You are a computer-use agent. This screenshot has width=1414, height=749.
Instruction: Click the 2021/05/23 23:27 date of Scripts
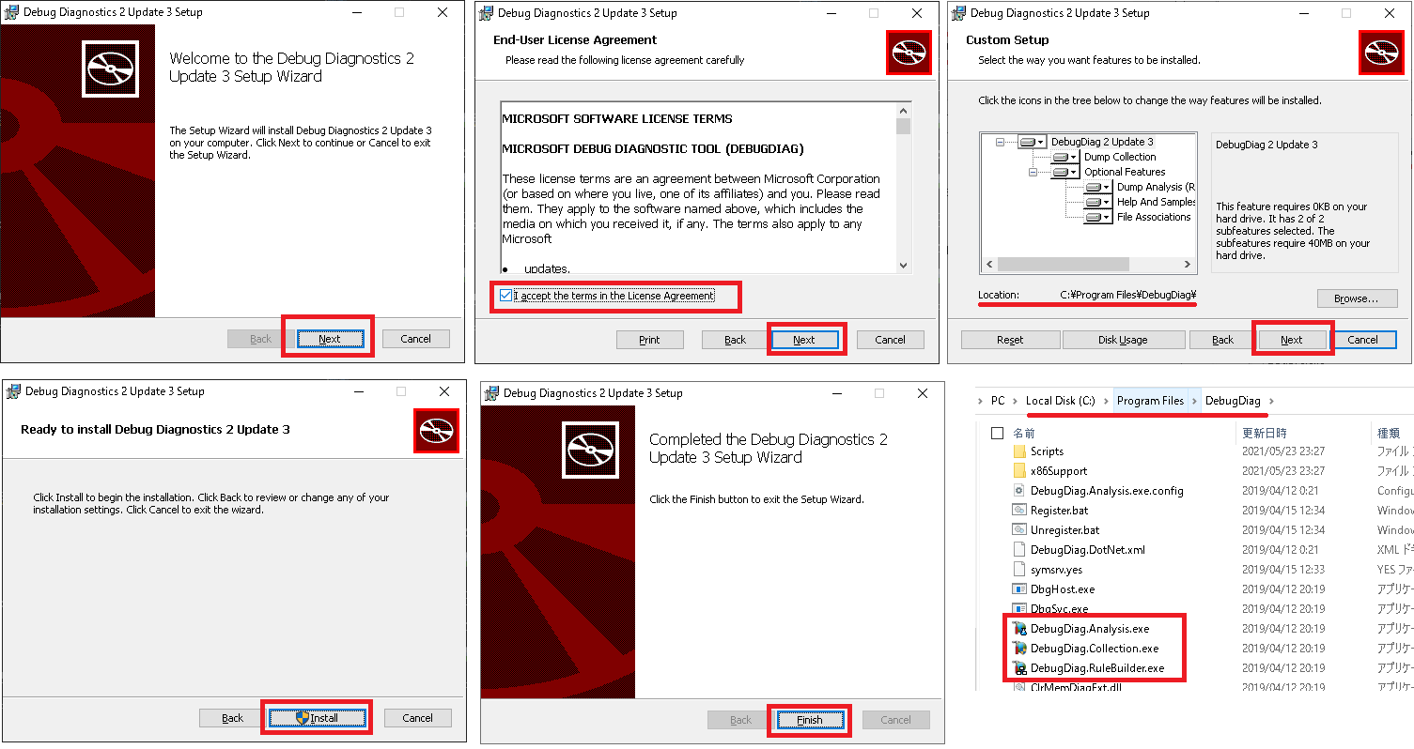pos(1283,451)
